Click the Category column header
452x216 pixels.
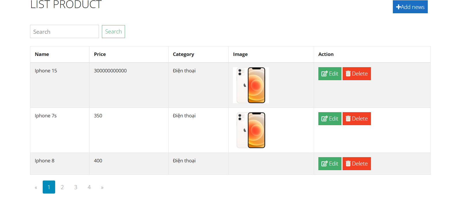pos(183,54)
